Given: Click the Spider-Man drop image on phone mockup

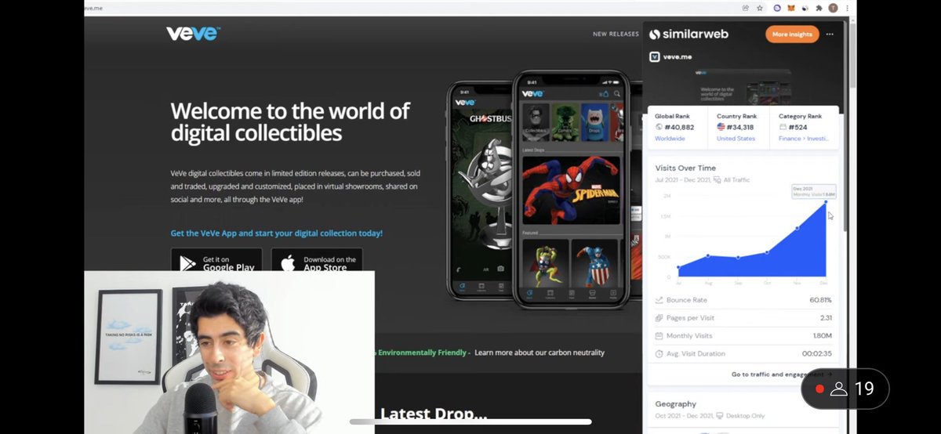Looking at the screenshot, I should (572, 190).
